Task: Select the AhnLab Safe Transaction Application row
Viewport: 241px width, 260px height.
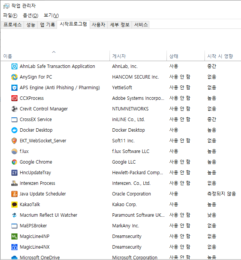Action: point(121,66)
